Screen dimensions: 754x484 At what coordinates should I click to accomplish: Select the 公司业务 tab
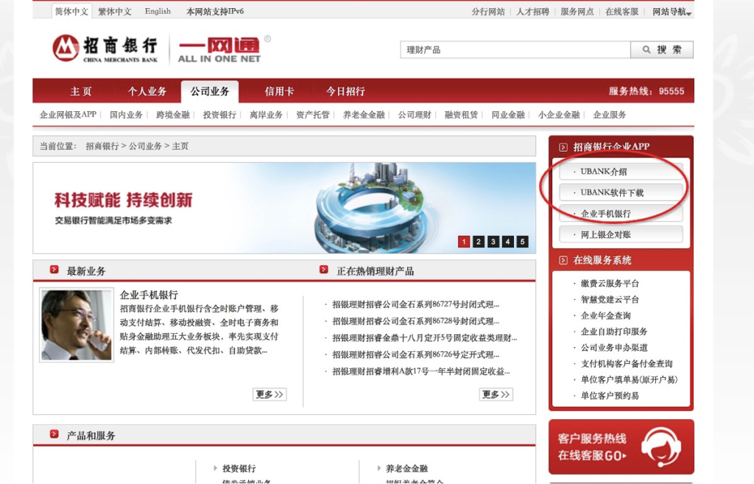[210, 91]
